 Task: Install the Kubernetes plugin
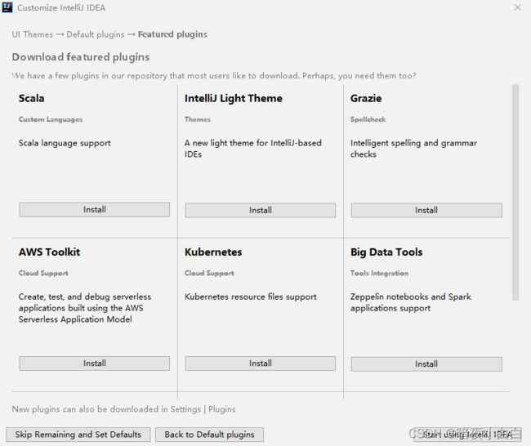point(260,363)
